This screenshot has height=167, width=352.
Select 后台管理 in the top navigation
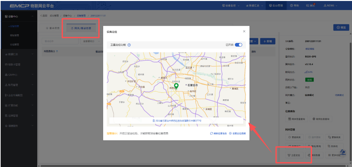click(276, 6)
